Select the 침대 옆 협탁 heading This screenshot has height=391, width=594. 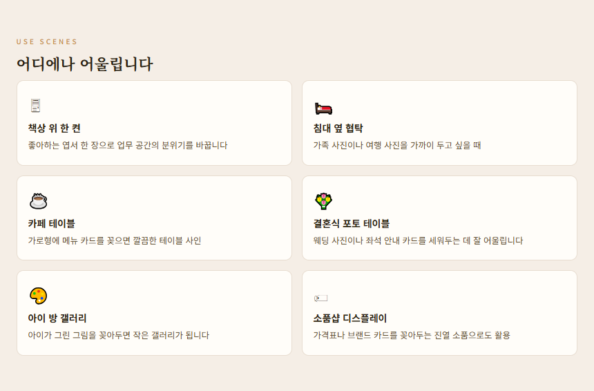point(338,128)
